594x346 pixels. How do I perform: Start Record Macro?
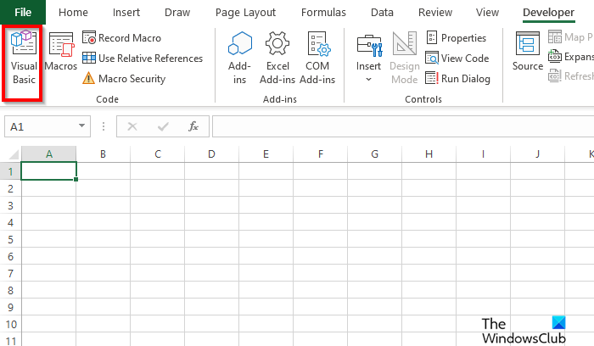pyautogui.click(x=121, y=38)
